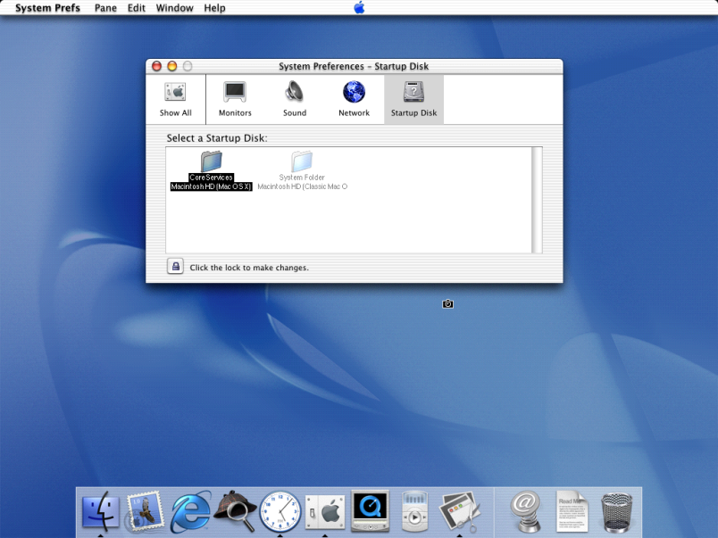Open Mail from the Dock
The height and width of the screenshot is (538, 718).
pos(145,511)
